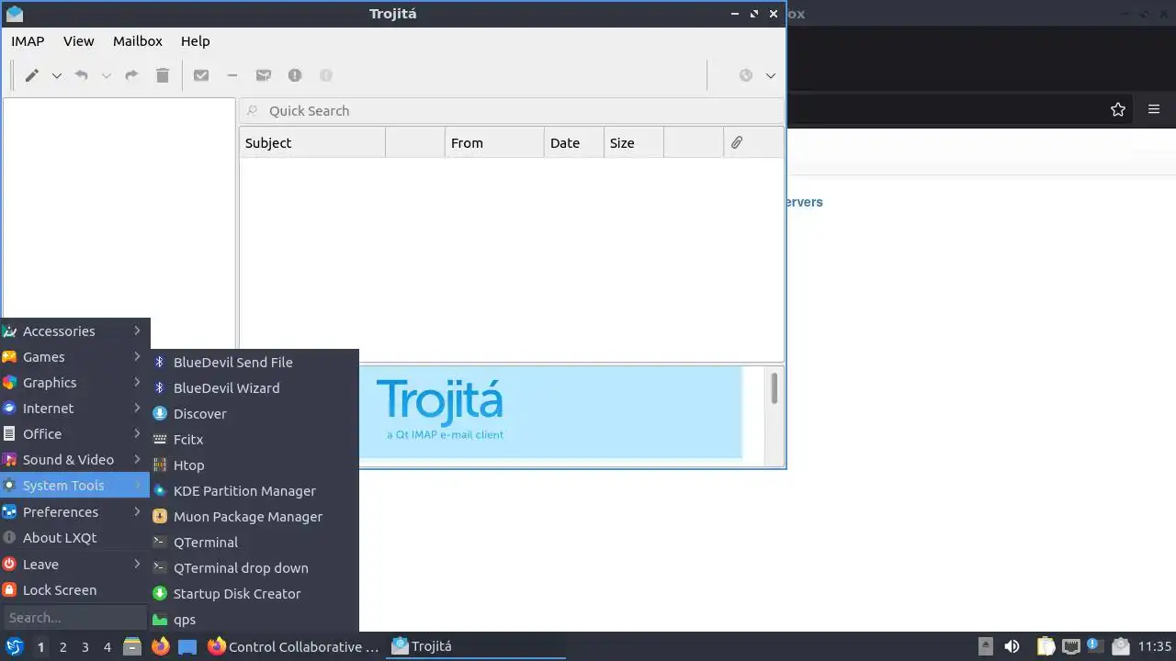Expand the Internet menu category
The width and height of the screenshot is (1176, 661).
click(74, 408)
